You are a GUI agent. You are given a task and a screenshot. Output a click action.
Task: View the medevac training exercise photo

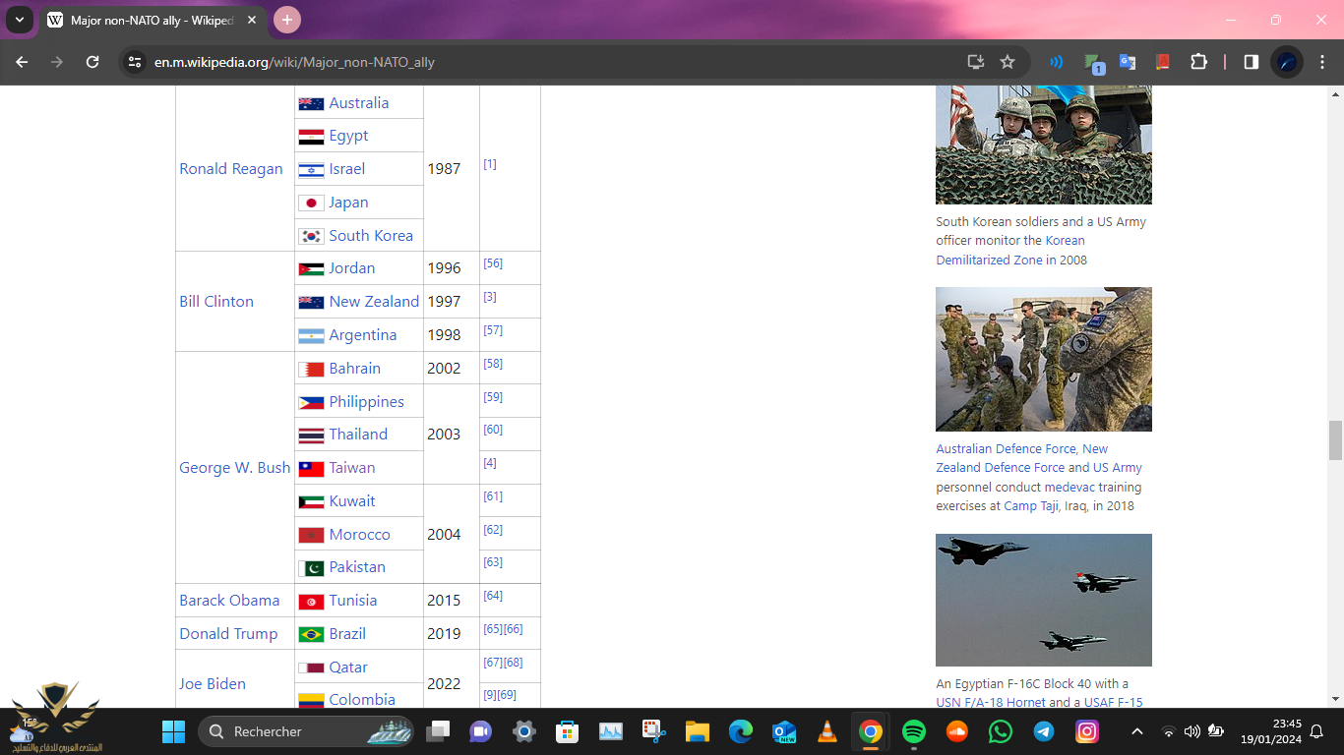coord(1044,359)
